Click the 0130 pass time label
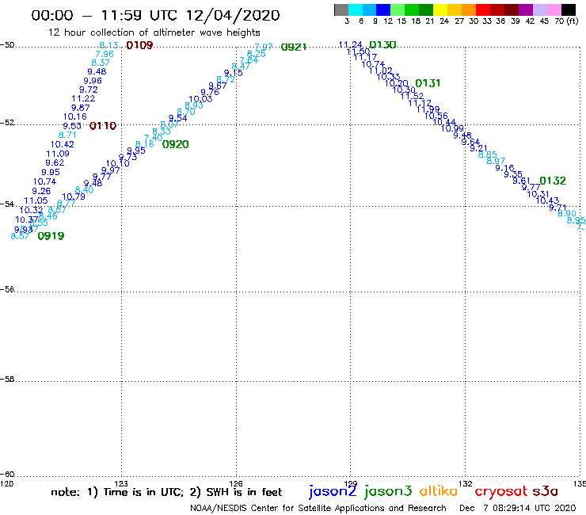586x515 pixels. point(382,45)
